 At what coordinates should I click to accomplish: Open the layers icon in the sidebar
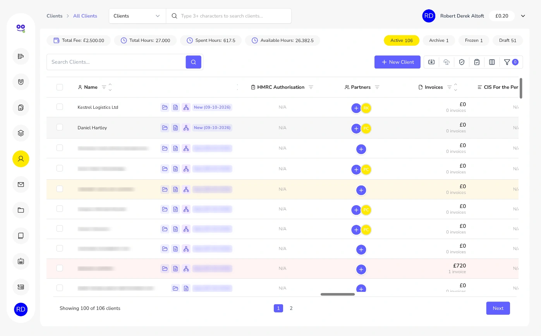pyautogui.click(x=21, y=133)
